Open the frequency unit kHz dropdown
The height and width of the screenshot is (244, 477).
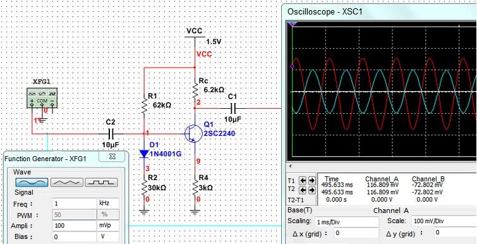click(108, 203)
